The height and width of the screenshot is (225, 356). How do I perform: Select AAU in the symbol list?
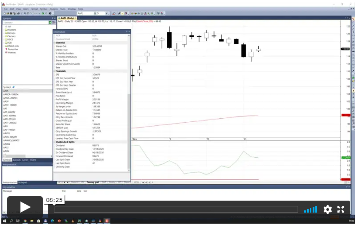[x=5, y=126]
